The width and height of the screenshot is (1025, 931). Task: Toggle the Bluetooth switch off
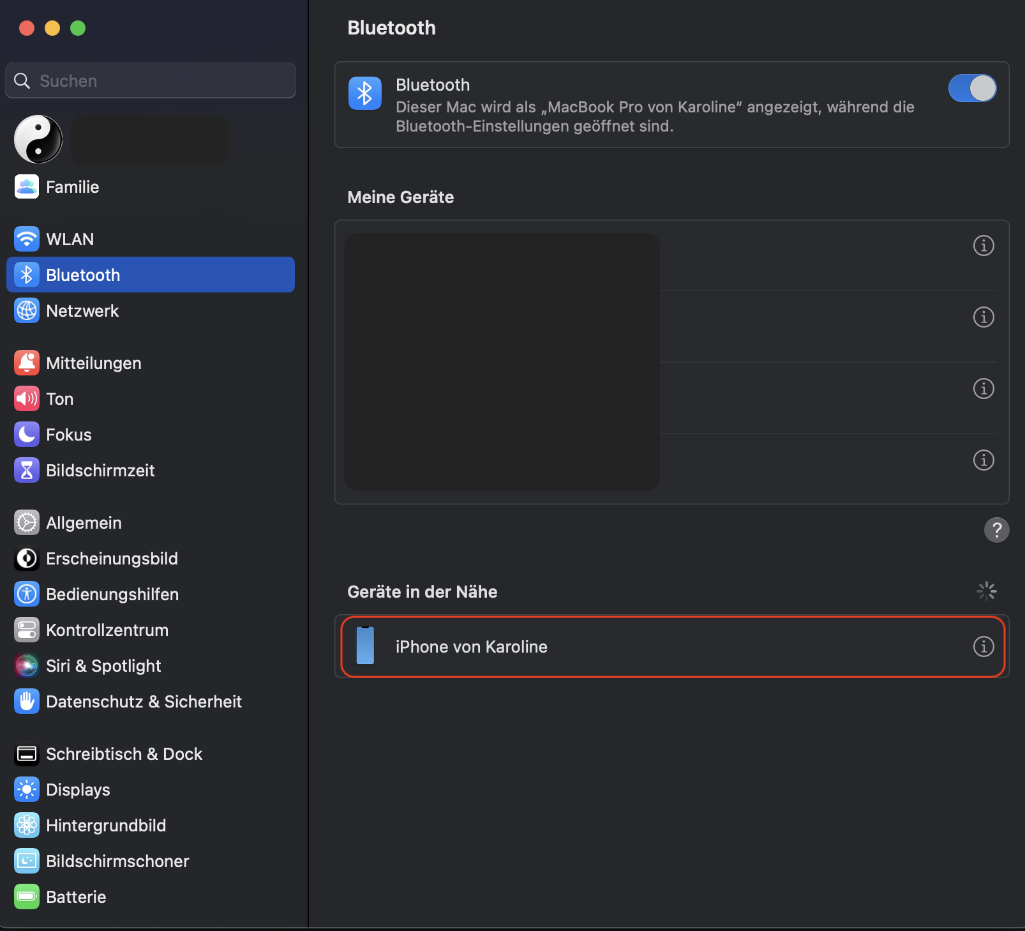[971, 88]
